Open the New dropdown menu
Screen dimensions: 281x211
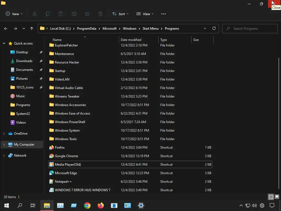(x=14, y=14)
